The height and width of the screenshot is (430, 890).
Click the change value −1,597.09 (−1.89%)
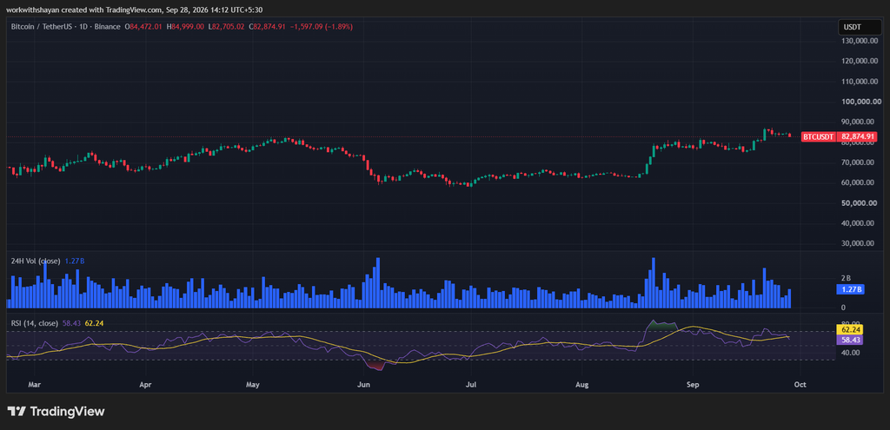pyautogui.click(x=322, y=27)
